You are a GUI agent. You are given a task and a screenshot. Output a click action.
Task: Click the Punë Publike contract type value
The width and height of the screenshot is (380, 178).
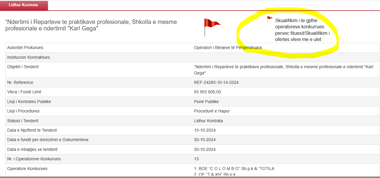206,102
